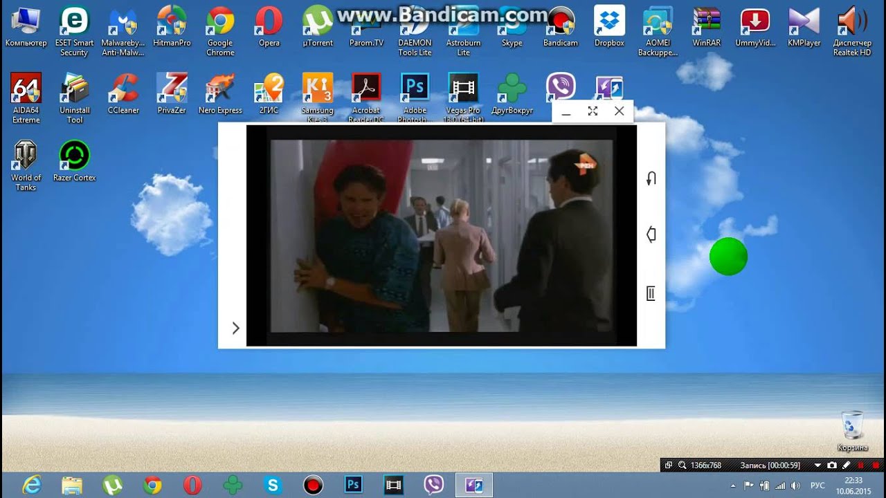The height and width of the screenshot is (498, 886).
Task: Select the Astroburn Lite desktop icon
Action: 463,32
